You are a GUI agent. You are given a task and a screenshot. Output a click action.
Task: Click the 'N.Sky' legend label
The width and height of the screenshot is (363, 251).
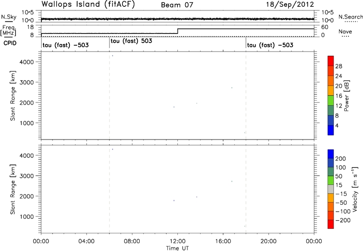[x=9, y=17]
